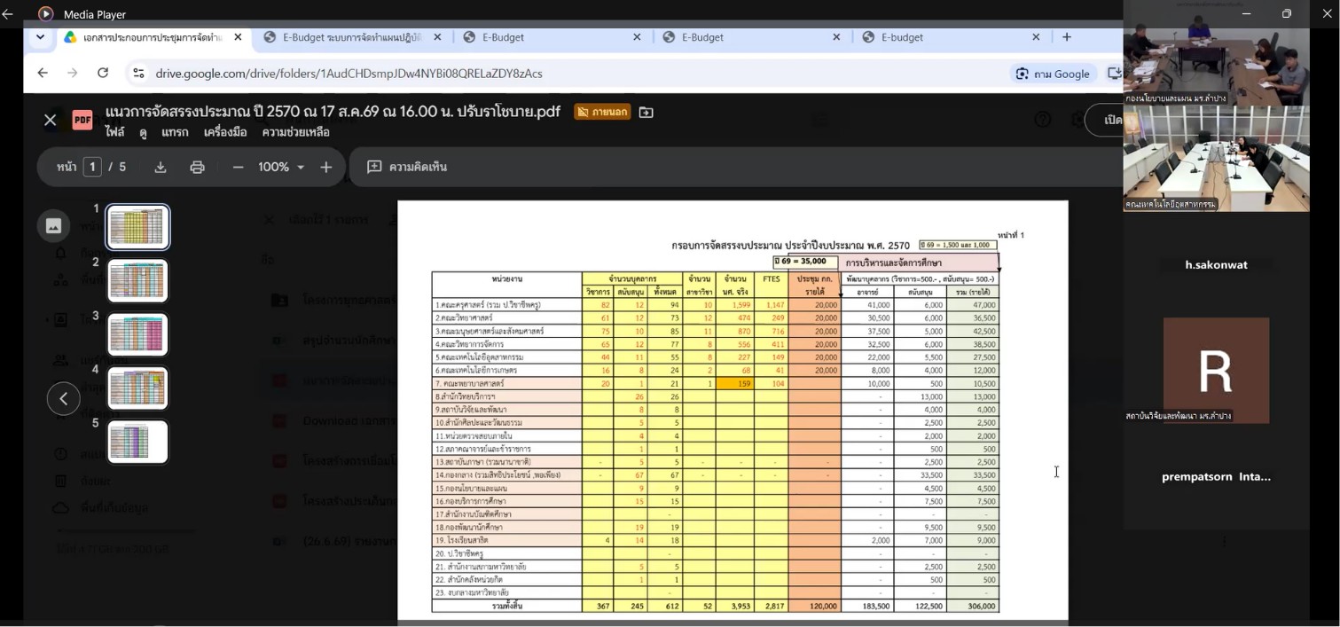Viewport: 1340px width, 627px height.
Task: Open a new browser tab
Action: [1067, 37]
